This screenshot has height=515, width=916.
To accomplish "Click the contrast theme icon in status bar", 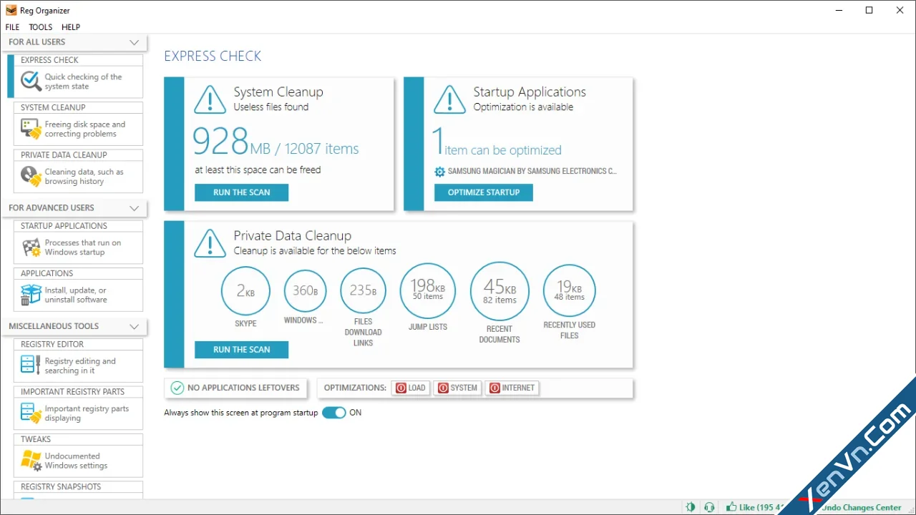I will [691, 507].
